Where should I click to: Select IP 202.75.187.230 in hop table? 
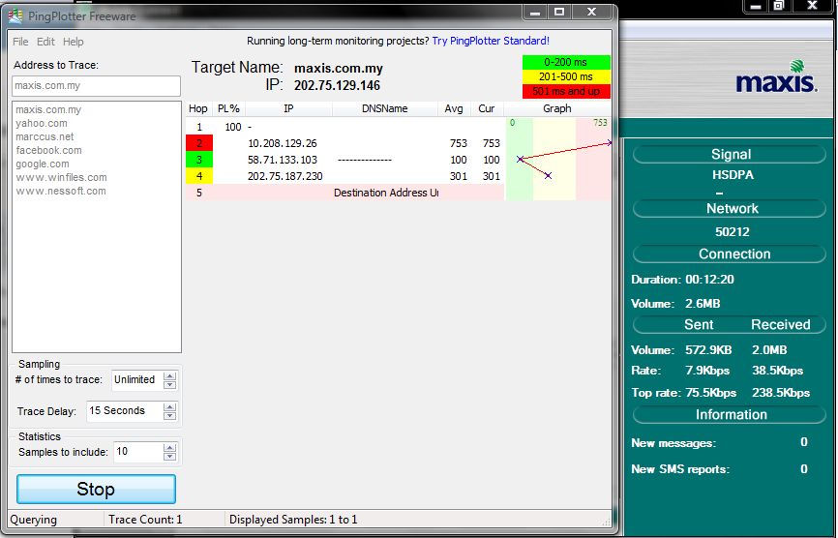pyautogui.click(x=285, y=176)
